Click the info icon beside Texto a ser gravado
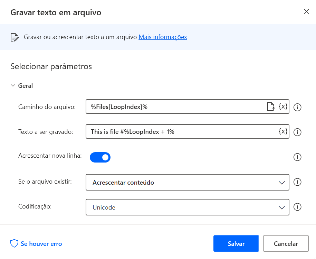316x259 pixels. (x=297, y=132)
